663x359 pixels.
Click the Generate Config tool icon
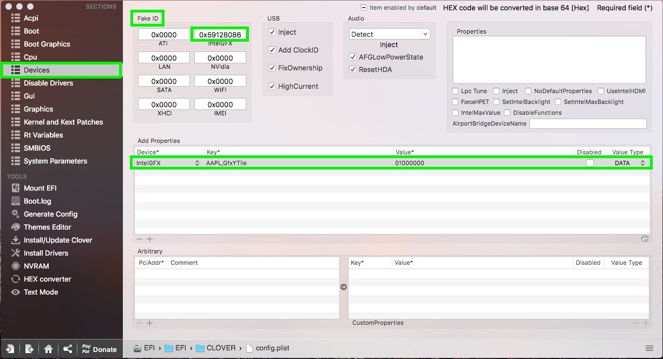(x=15, y=214)
